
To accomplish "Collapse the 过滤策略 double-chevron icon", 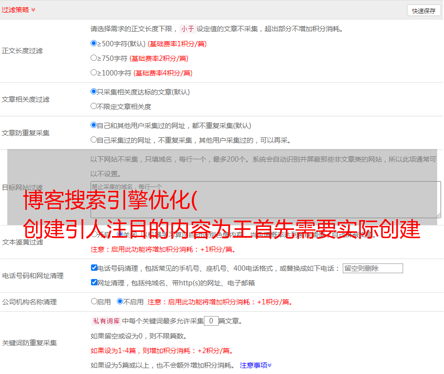I will point(33,10).
